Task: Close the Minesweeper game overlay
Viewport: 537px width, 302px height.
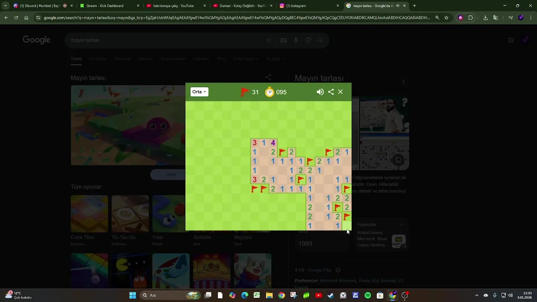Action: tap(340, 92)
